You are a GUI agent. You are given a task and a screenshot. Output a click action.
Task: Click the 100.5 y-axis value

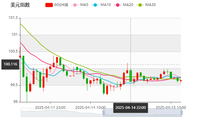coord(13,51)
